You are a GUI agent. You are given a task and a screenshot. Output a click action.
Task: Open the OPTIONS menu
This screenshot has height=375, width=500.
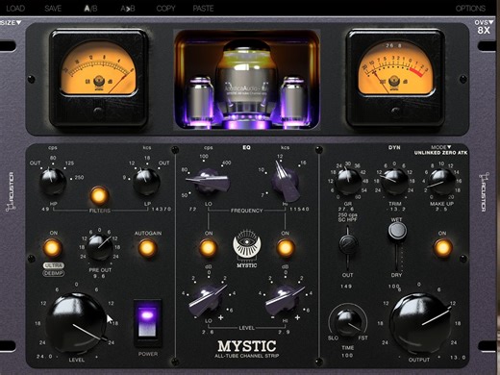[470, 8]
